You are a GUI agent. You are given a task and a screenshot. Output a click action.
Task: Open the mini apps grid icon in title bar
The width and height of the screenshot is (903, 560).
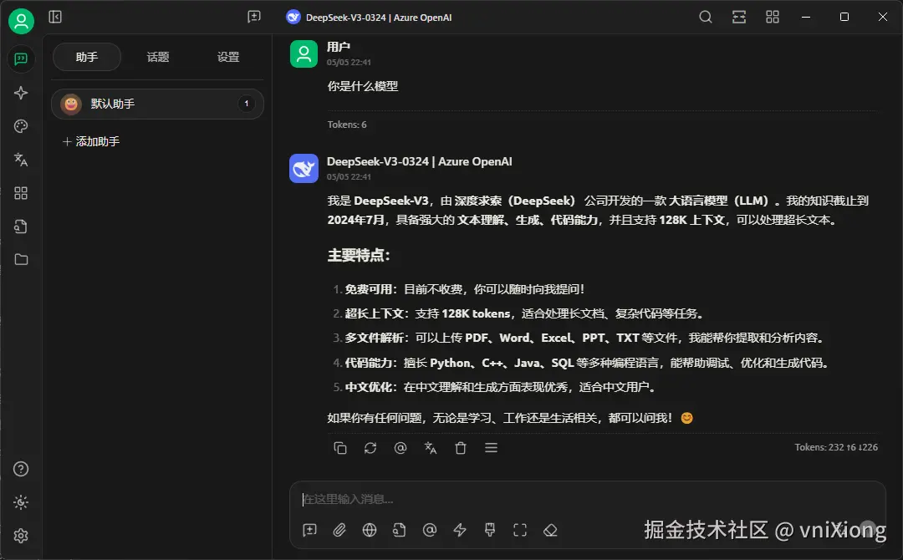point(773,17)
